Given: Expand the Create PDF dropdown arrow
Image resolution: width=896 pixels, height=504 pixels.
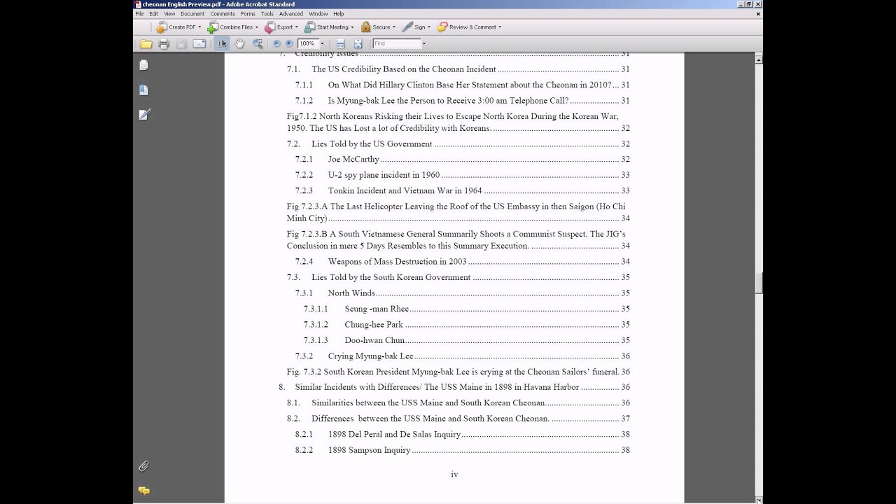Looking at the screenshot, I should pos(199,27).
